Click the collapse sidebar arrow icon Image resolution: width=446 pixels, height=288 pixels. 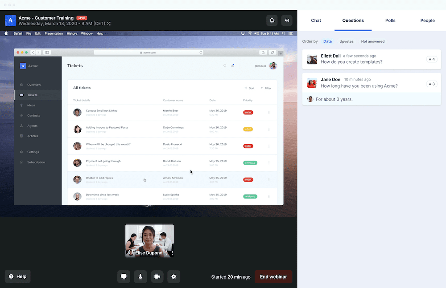(x=287, y=20)
